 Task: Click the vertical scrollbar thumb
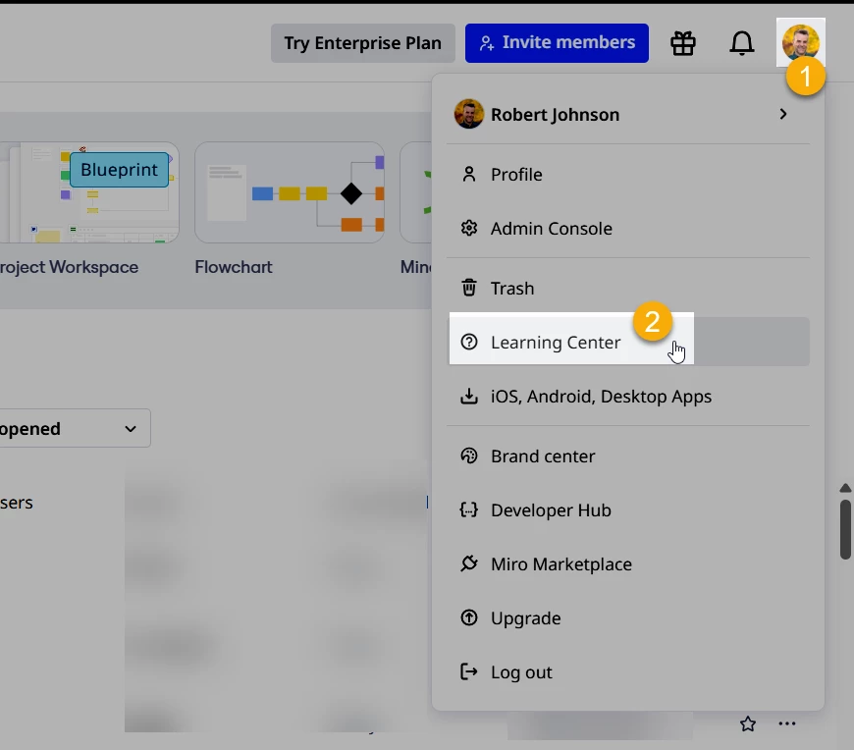click(x=845, y=529)
